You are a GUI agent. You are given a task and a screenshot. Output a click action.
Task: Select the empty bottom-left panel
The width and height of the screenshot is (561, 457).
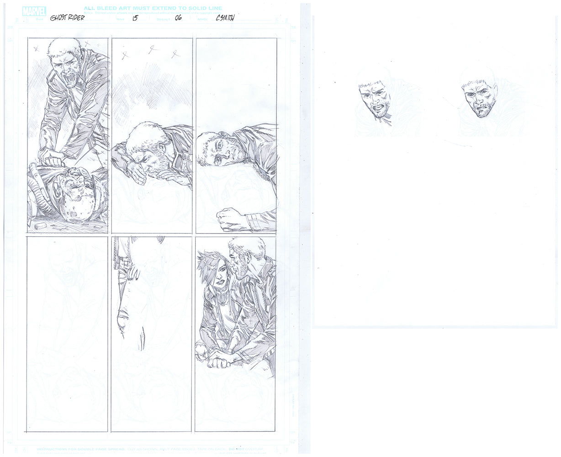pyautogui.click(x=68, y=334)
